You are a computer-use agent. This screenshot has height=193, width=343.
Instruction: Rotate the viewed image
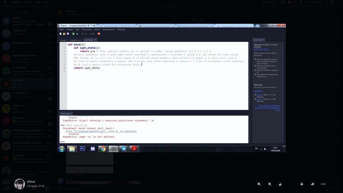point(280,184)
